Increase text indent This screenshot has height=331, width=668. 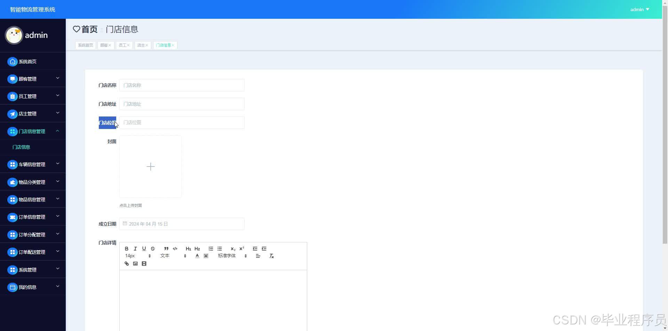pyautogui.click(x=264, y=249)
